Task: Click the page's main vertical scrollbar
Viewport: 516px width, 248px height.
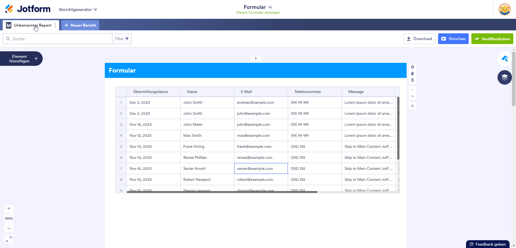Action: [x=514, y=79]
